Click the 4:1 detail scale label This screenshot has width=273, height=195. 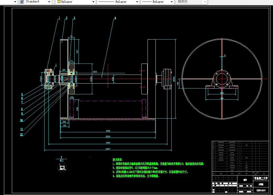(61, 160)
